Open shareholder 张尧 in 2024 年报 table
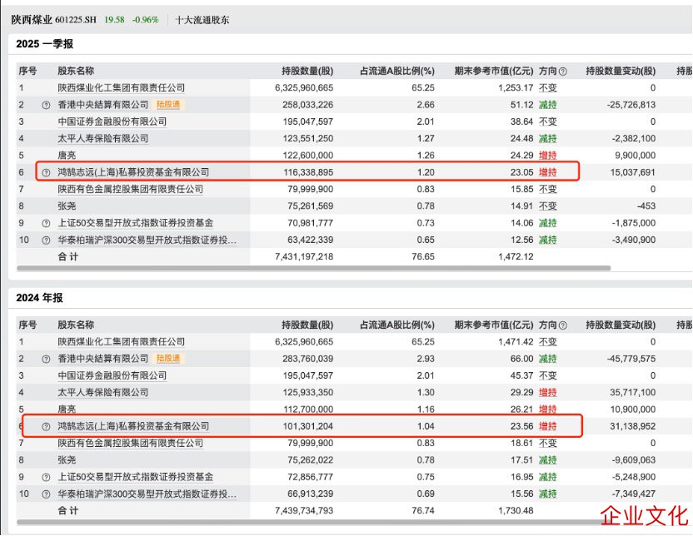This screenshot has width=693, height=536. (67, 460)
